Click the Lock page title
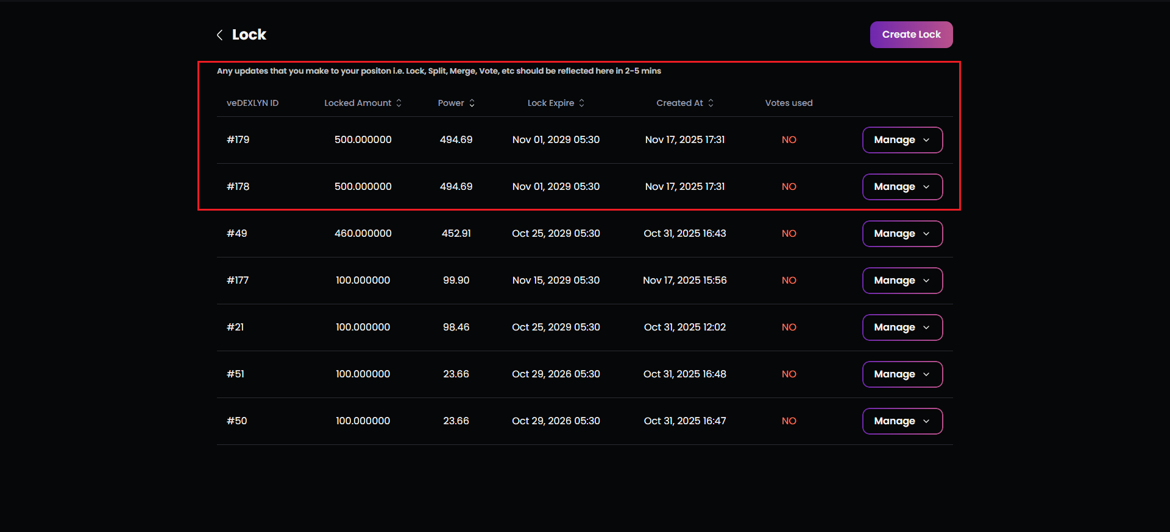The width and height of the screenshot is (1170, 532). click(249, 35)
